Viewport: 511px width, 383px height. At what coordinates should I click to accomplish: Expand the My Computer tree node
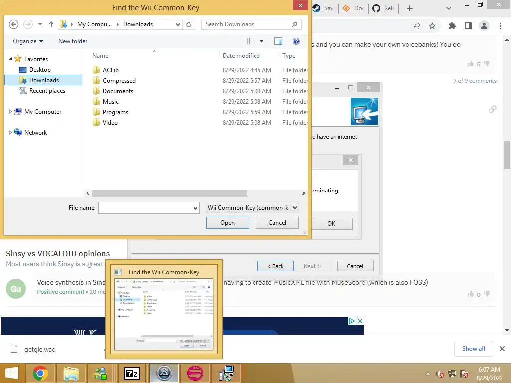click(10, 112)
